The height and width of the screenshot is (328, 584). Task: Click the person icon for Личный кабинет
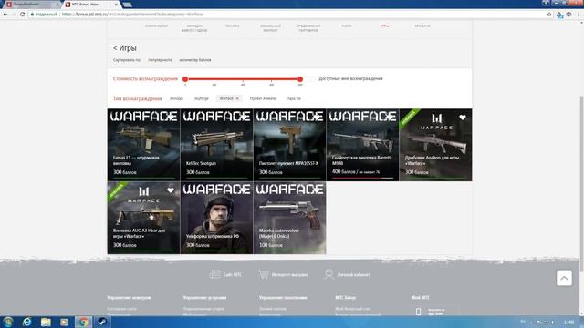pyautogui.click(x=328, y=274)
